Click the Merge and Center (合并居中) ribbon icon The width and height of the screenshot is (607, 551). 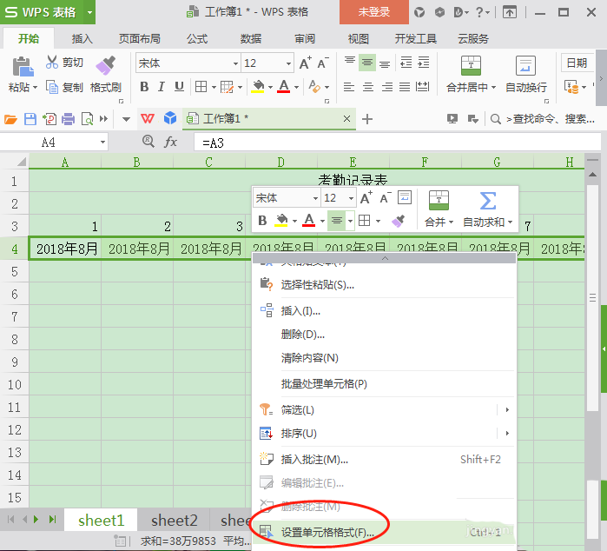pyautogui.click(x=471, y=66)
